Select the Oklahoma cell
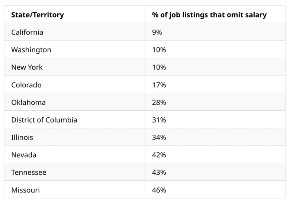Viewport: 290px width, 201px height. (29, 103)
